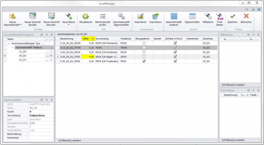The image size is (264, 145).
Task: Click the Abbrechen button
Action: [246, 17]
